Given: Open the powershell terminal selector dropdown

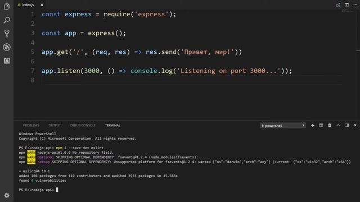Looking at the screenshot, I should click(282, 126).
